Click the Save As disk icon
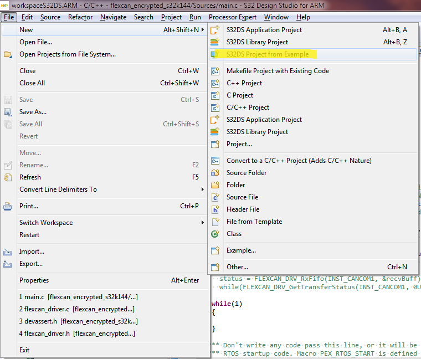Viewport: 421px width, 359px height. (x=8, y=112)
